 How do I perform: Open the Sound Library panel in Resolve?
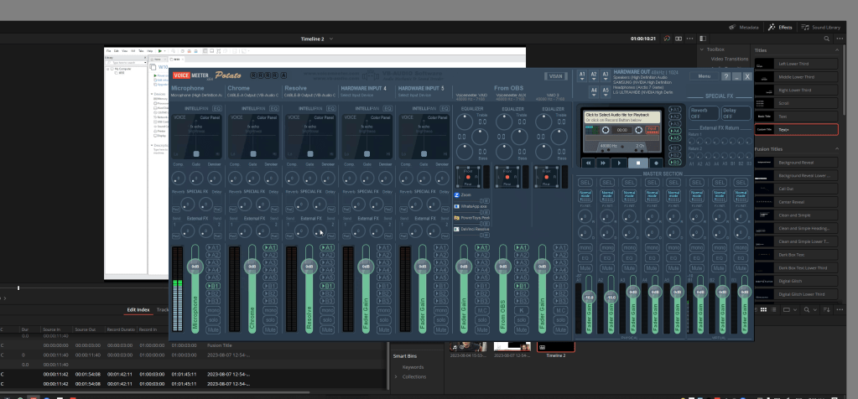(821, 27)
